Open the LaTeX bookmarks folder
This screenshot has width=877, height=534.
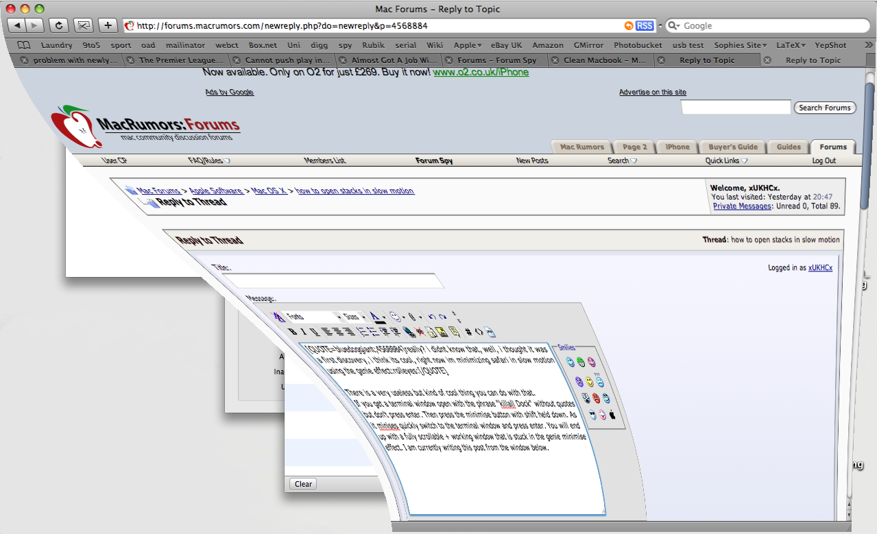791,45
